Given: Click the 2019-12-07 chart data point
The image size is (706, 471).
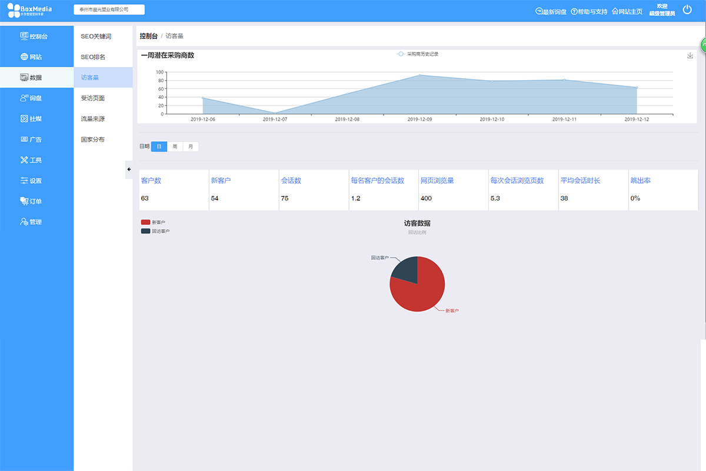Looking at the screenshot, I should pos(275,112).
